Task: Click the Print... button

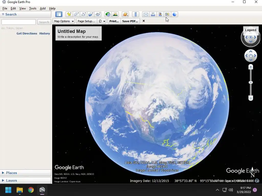Action: [x=114, y=21]
